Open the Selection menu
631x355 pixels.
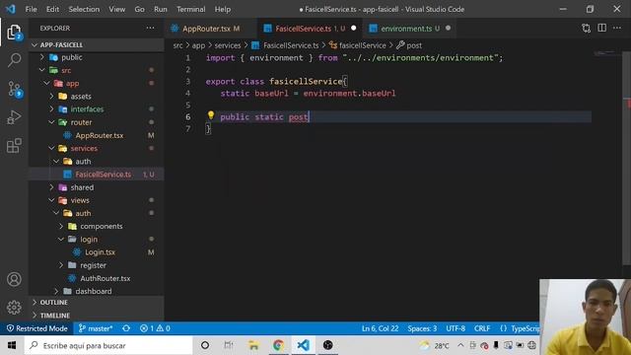click(84, 9)
